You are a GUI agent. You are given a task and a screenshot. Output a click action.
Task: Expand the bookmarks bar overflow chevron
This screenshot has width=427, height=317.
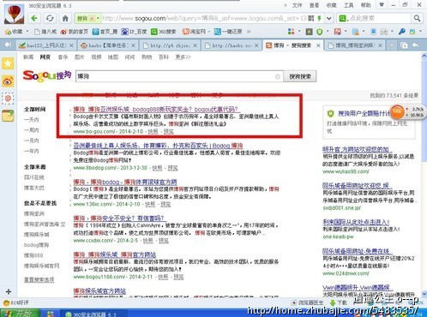[x=249, y=32]
